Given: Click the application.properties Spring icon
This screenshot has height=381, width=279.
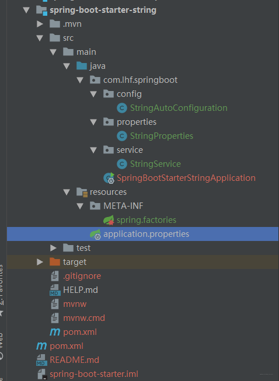Looking at the screenshot, I should pos(95,234).
